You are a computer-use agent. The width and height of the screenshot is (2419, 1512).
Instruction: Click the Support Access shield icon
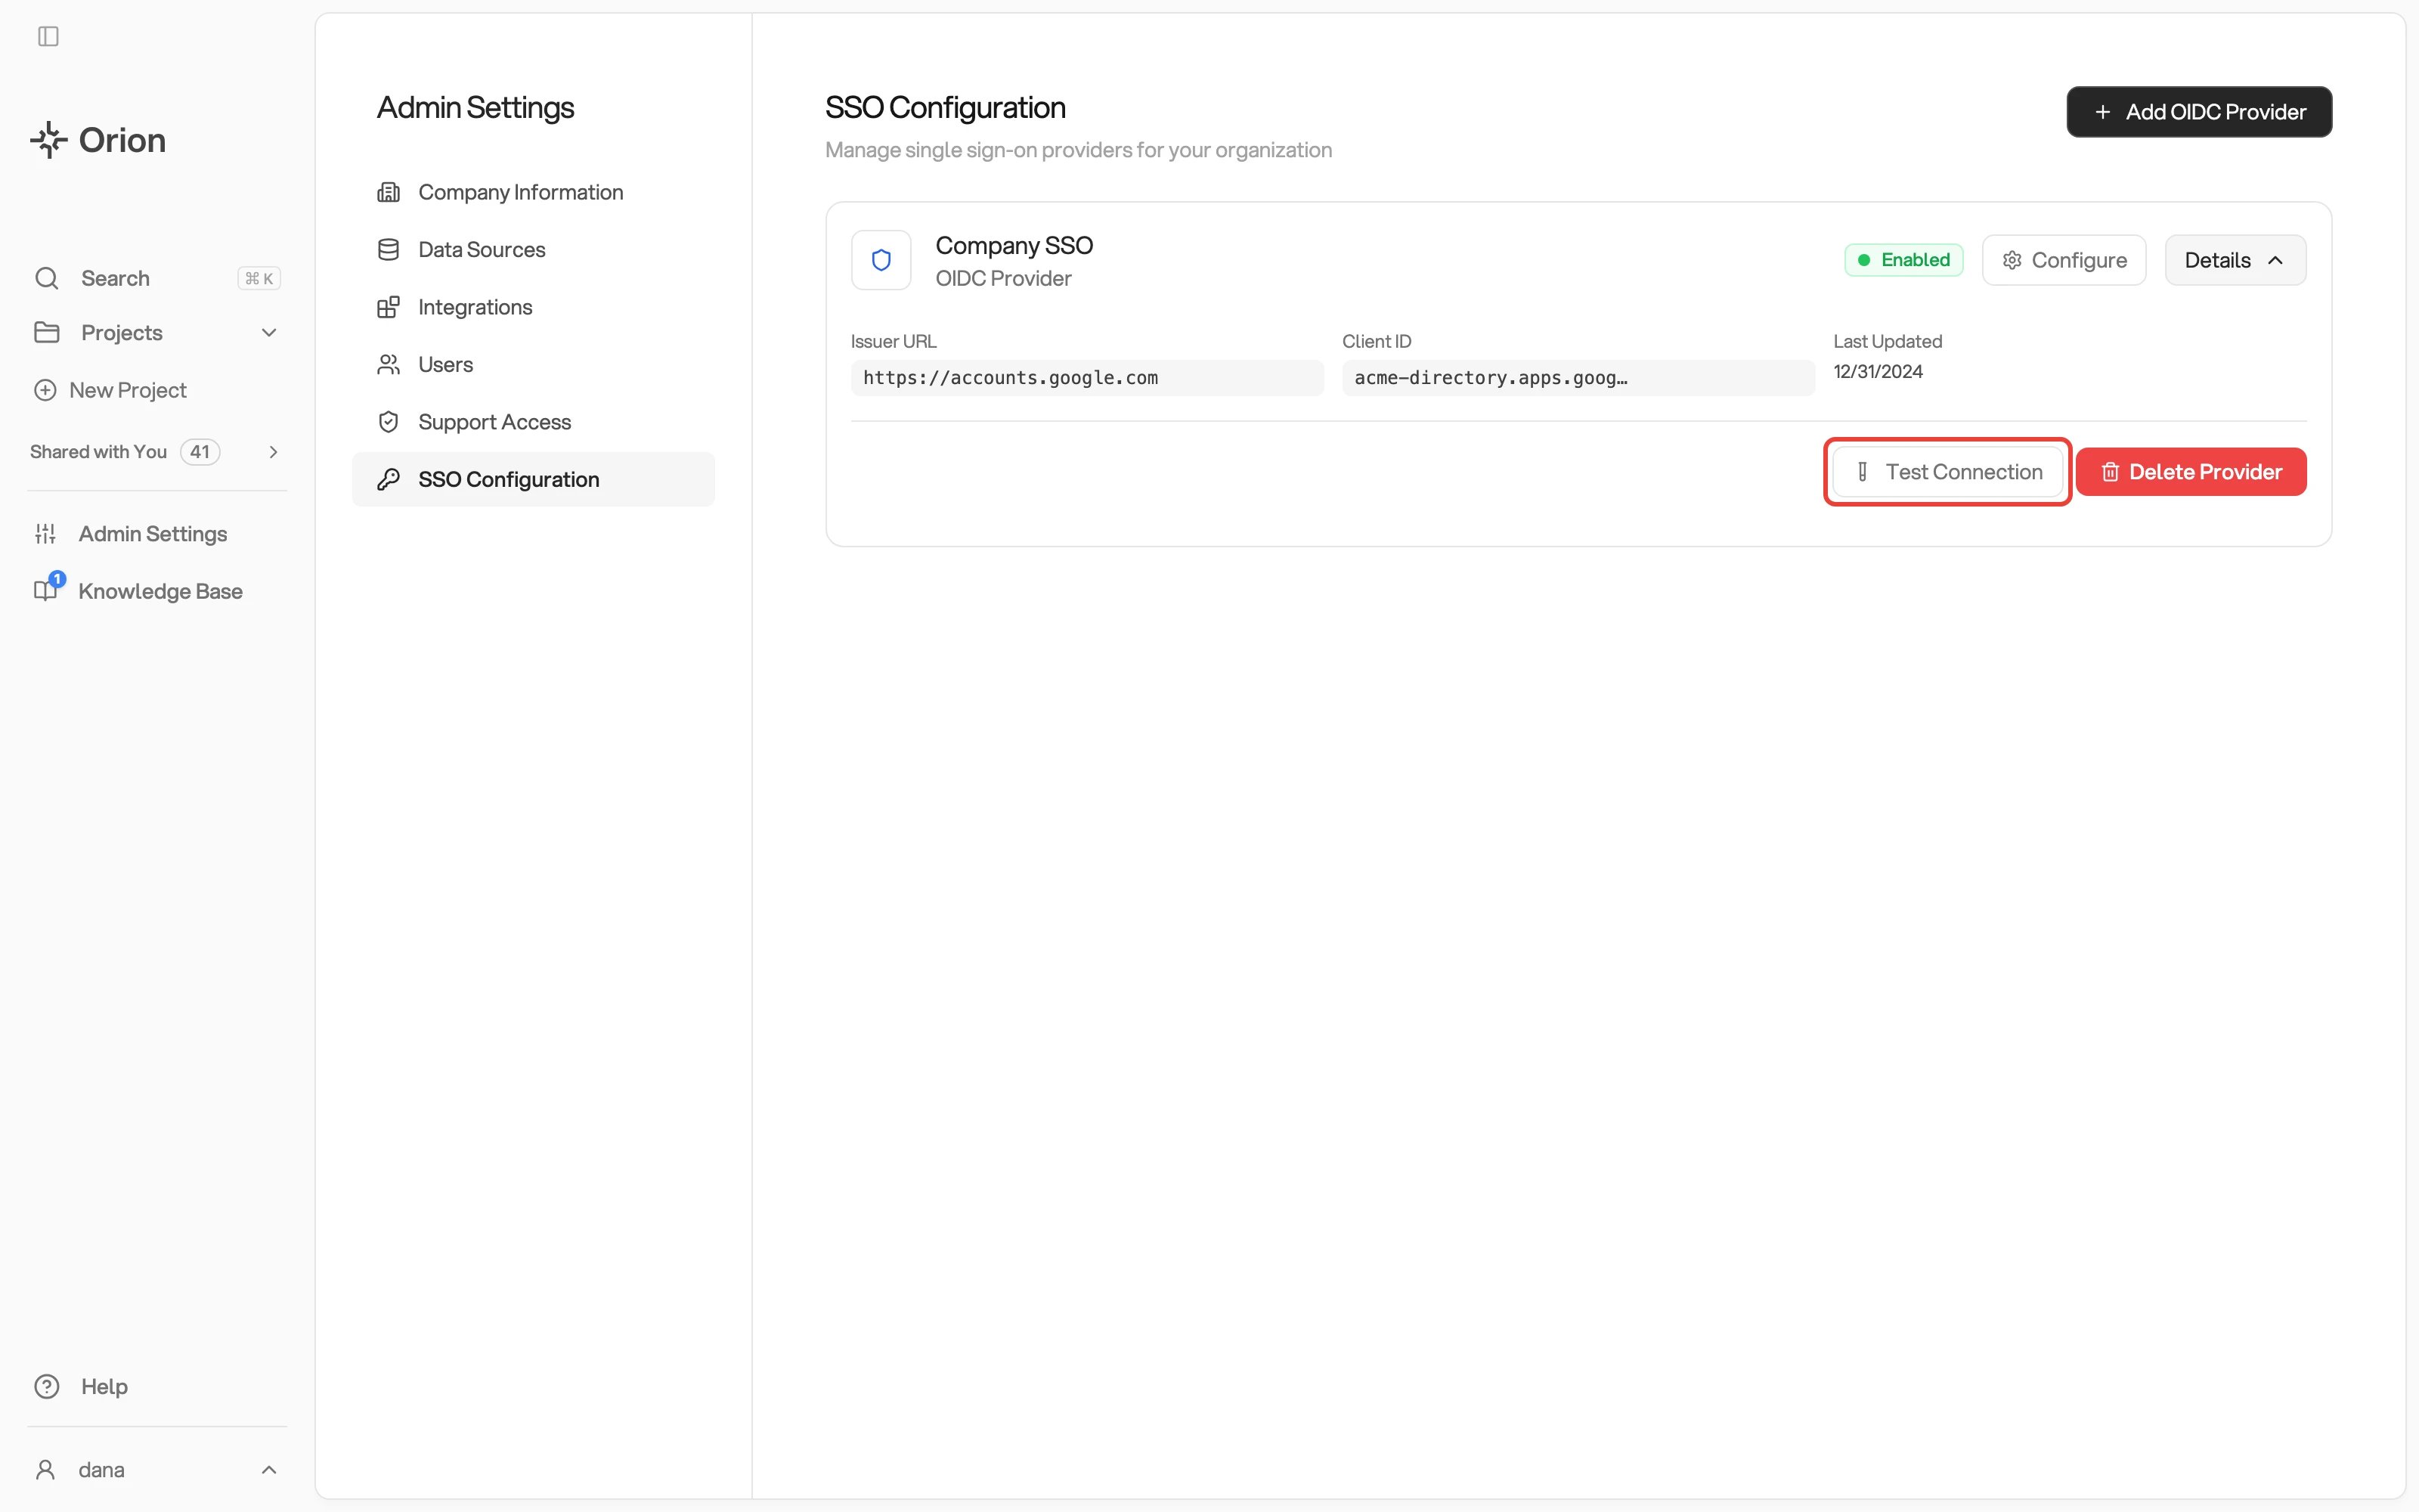click(389, 422)
